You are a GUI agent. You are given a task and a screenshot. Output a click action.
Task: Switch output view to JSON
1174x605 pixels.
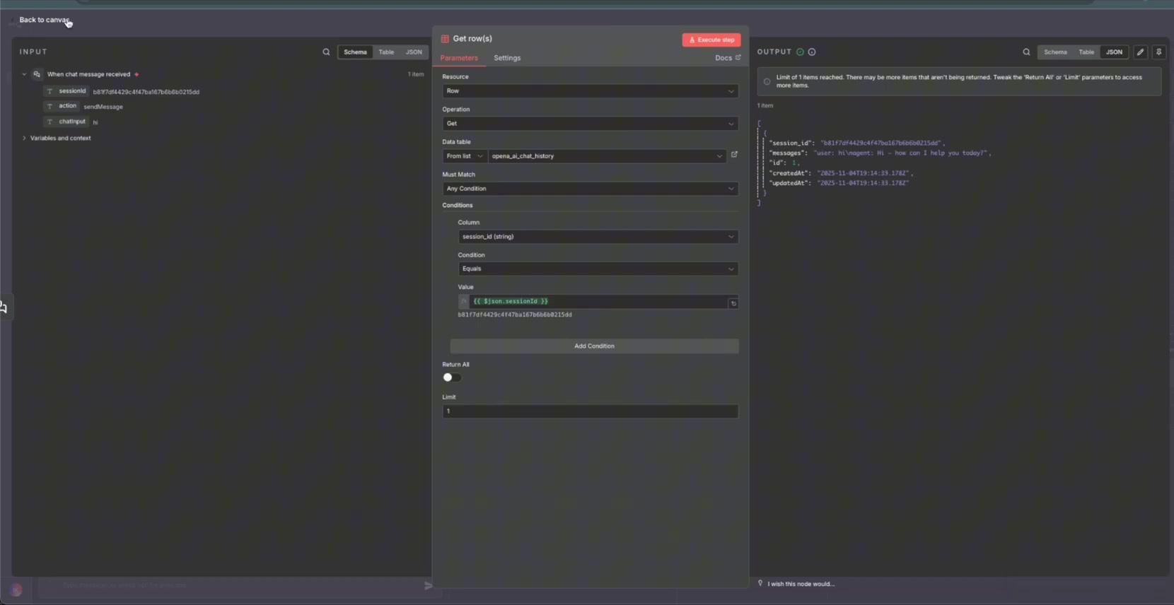pyautogui.click(x=1114, y=52)
